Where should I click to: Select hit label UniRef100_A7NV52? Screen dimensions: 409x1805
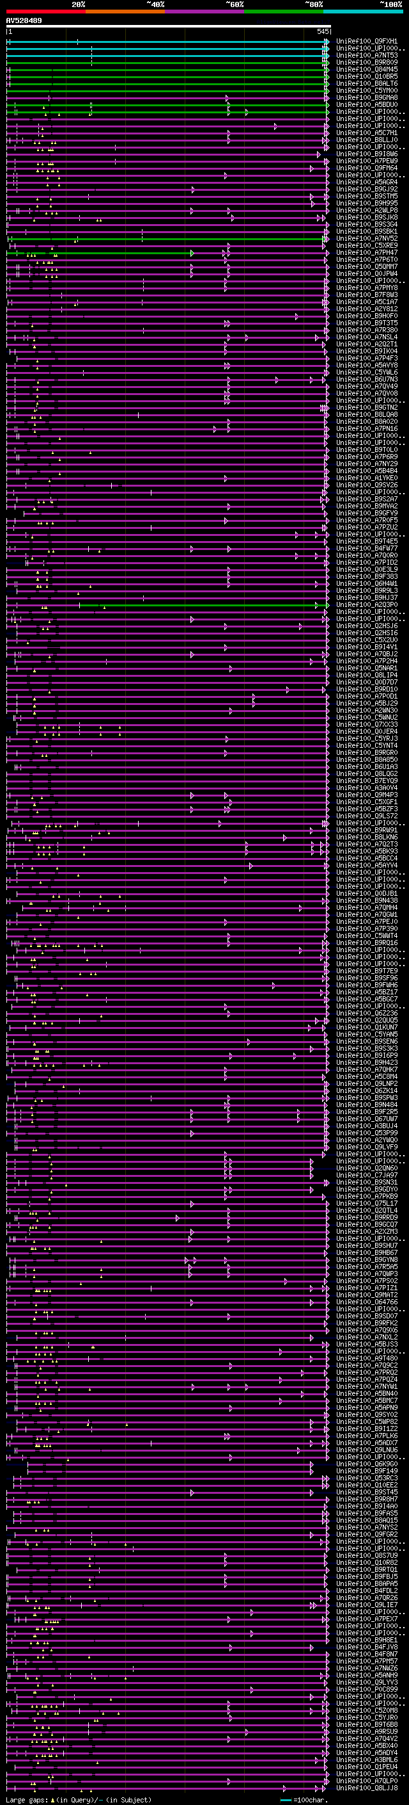367,238
